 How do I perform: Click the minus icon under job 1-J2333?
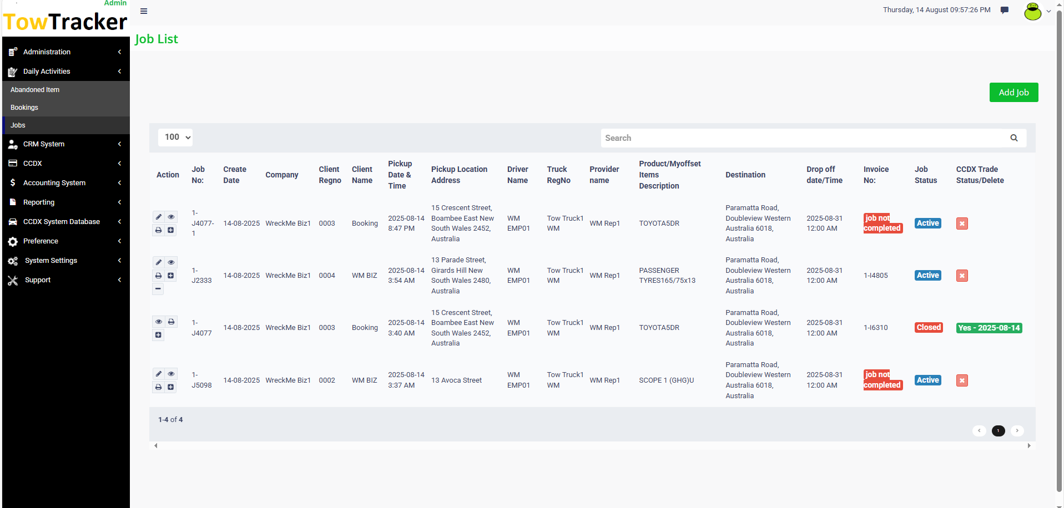click(x=158, y=289)
